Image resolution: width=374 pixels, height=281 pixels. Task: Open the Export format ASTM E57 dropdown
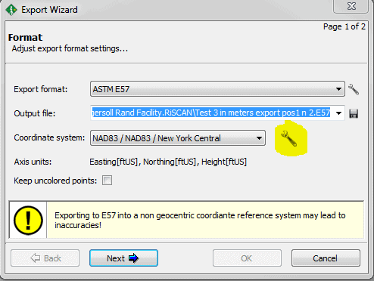[x=217, y=89]
